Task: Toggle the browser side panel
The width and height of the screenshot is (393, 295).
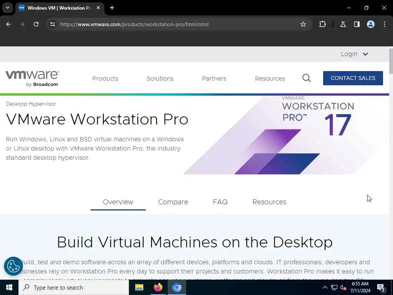Action: (x=357, y=24)
